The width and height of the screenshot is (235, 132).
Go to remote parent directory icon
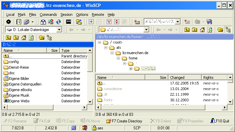187,30
